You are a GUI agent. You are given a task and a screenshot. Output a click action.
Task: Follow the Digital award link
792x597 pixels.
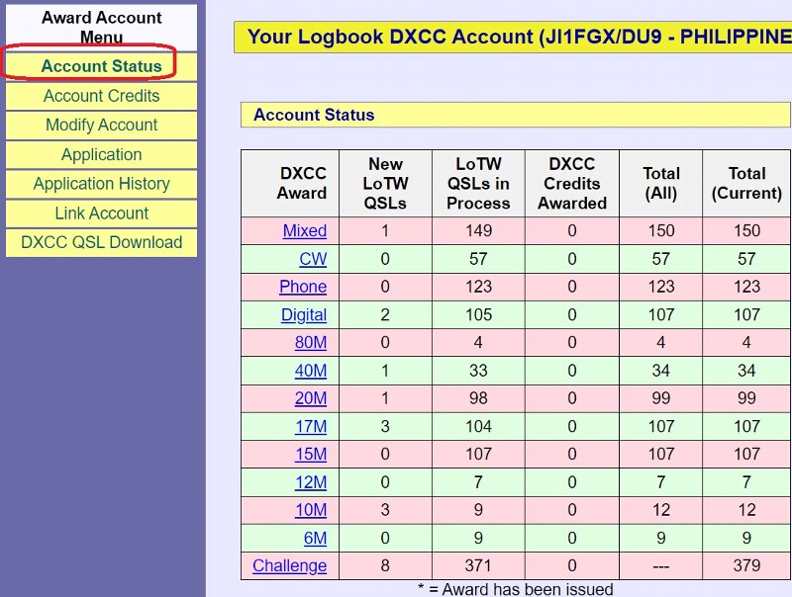coord(304,315)
